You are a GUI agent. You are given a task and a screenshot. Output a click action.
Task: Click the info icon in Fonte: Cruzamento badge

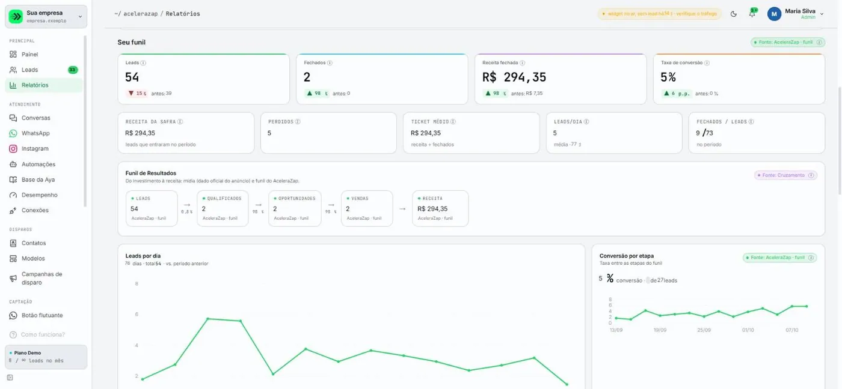tap(811, 175)
